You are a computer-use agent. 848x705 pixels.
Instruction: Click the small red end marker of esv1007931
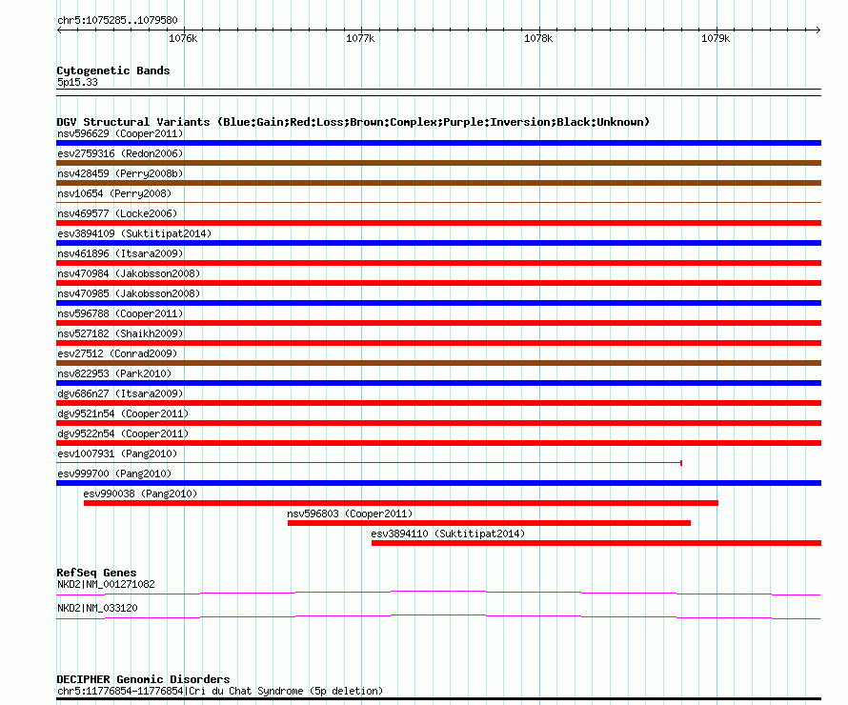[x=681, y=463]
